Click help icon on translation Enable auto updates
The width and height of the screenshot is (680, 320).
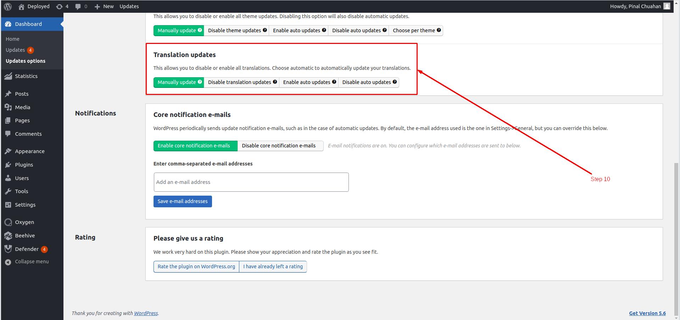point(334,82)
